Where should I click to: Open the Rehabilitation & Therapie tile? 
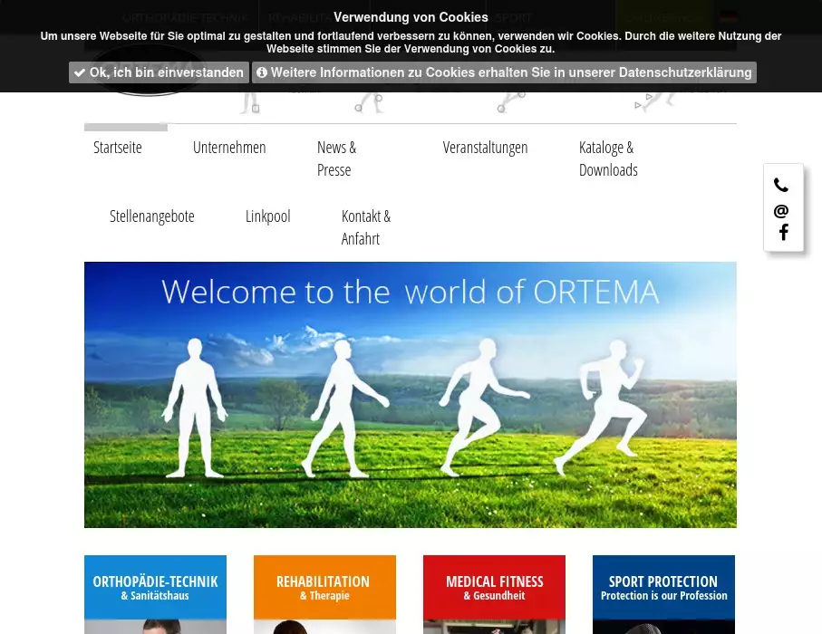click(324, 588)
